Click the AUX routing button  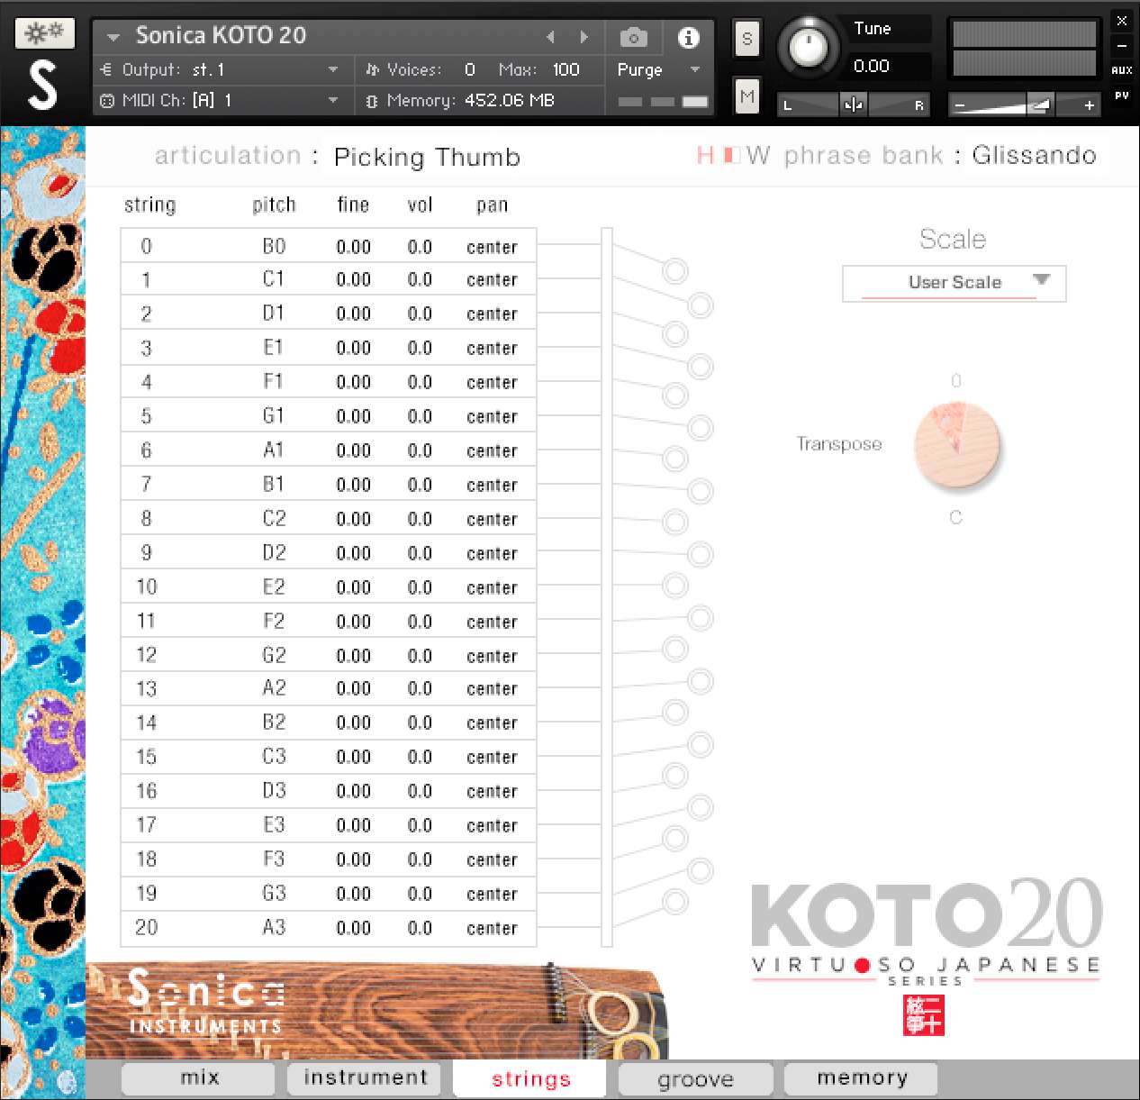pyautogui.click(x=1122, y=70)
